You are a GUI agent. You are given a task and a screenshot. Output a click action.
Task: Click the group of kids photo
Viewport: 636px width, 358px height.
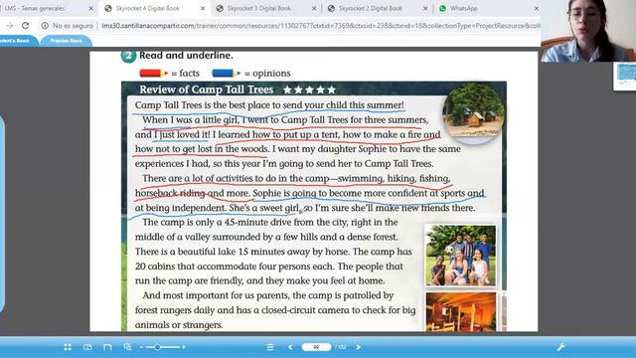460,256
